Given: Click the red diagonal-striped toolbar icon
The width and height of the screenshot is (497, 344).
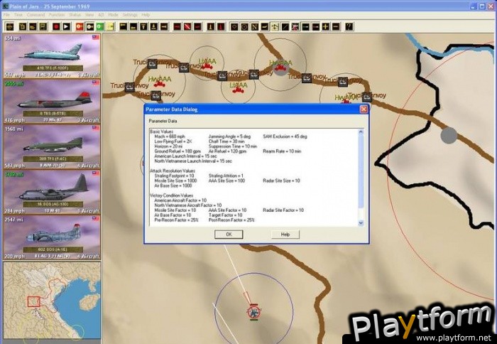Looking at the screenshot, I should pyautogui.click(x=187, y=27).
